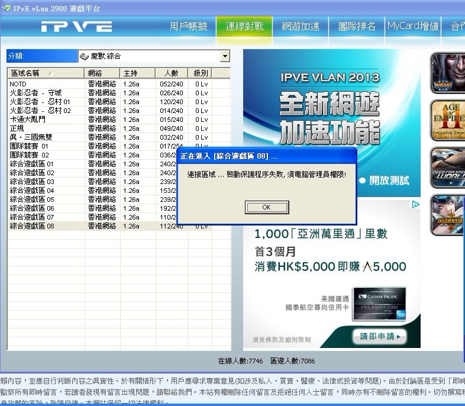Screen dimensions: 465x406
Task: Click the IPVE logo
Action: tap(76, 27)
